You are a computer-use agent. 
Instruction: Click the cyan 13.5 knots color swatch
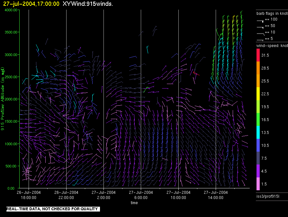coord(258,132)
